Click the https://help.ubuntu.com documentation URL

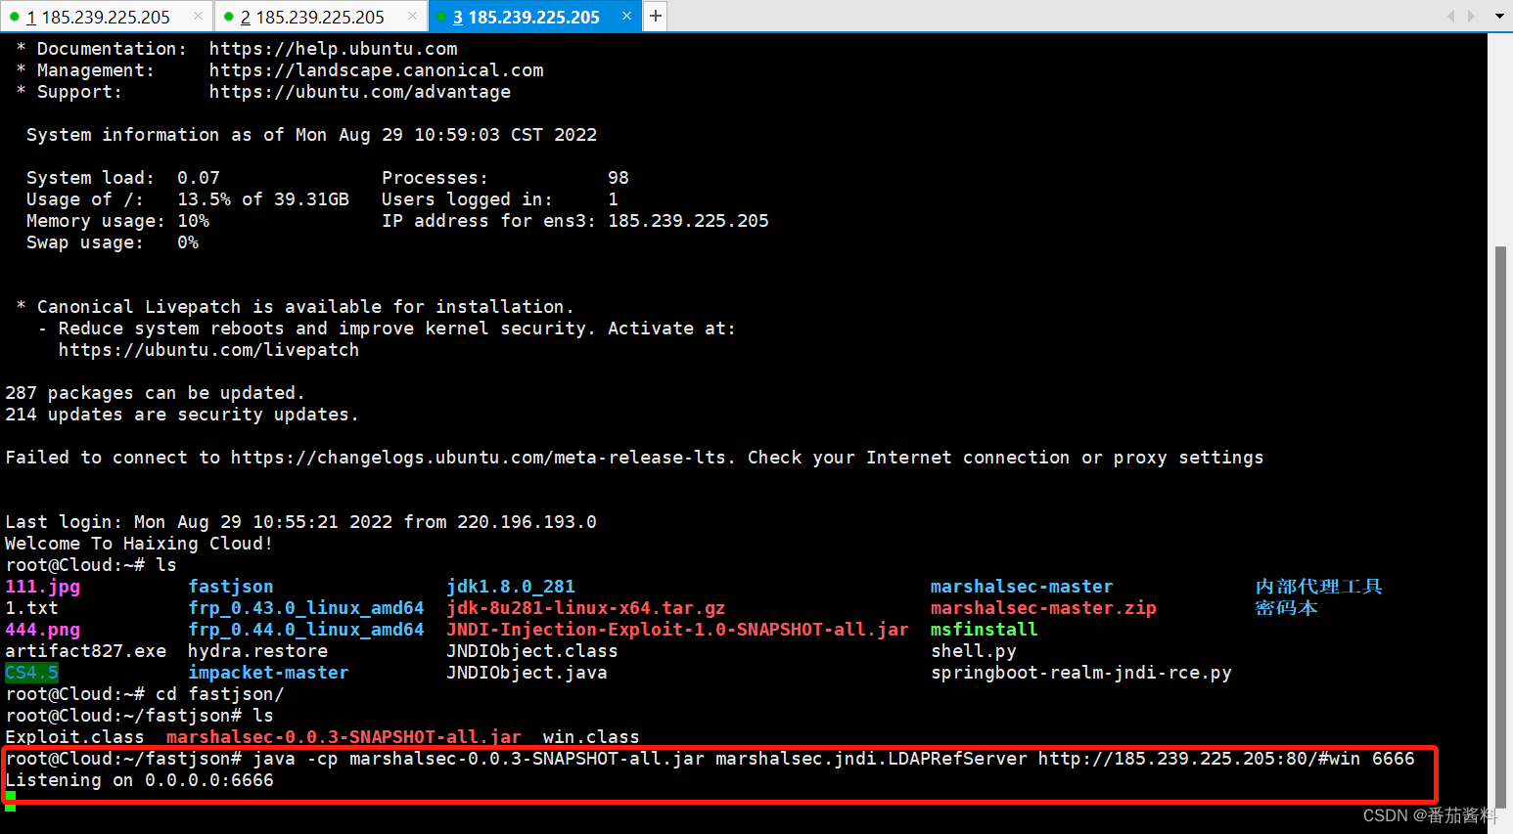coord(333,49)
